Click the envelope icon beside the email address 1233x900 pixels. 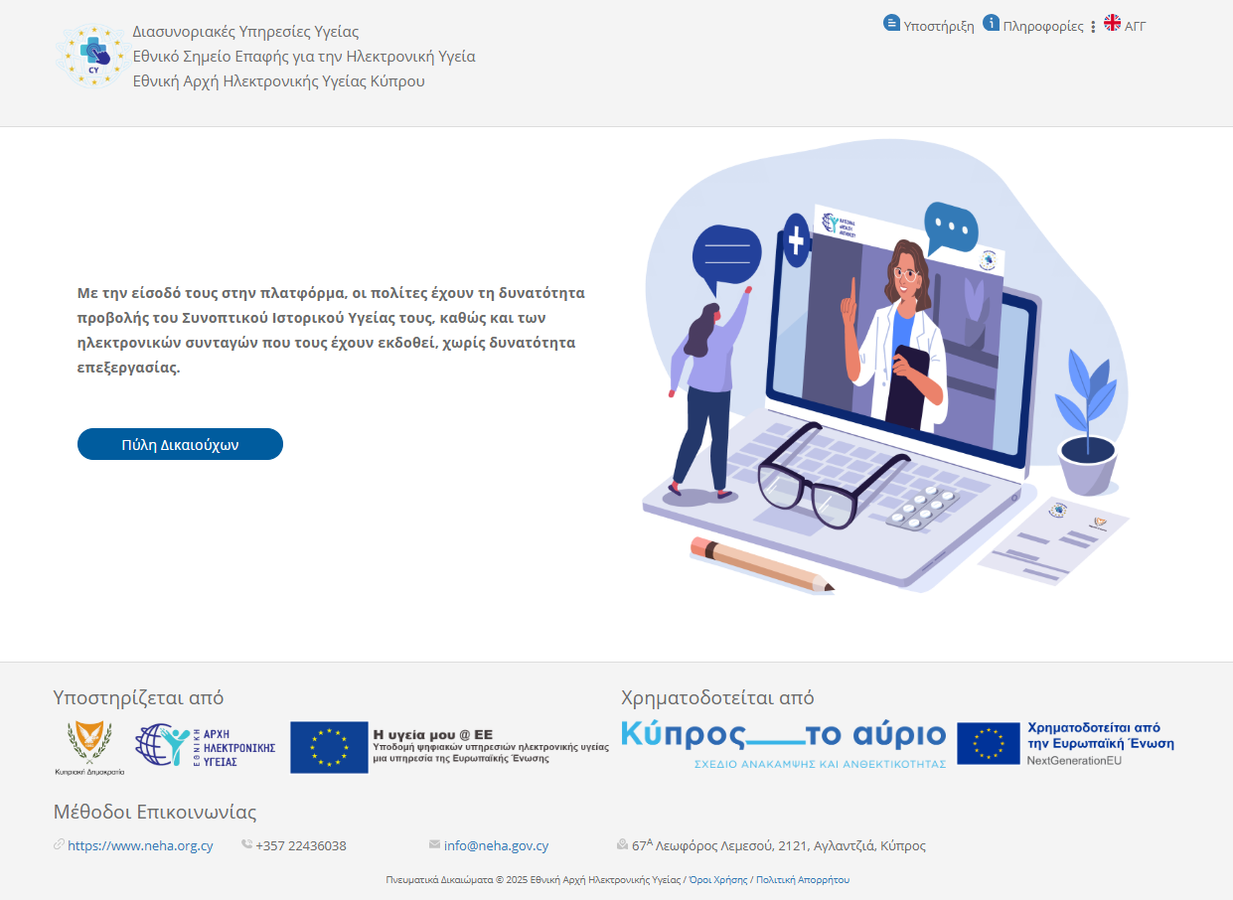pyautogui.click(x=434, y=844)
